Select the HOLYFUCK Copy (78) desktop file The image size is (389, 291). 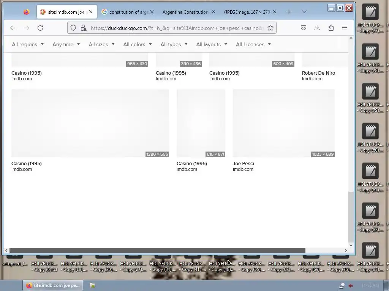click(x=370, y=58)
